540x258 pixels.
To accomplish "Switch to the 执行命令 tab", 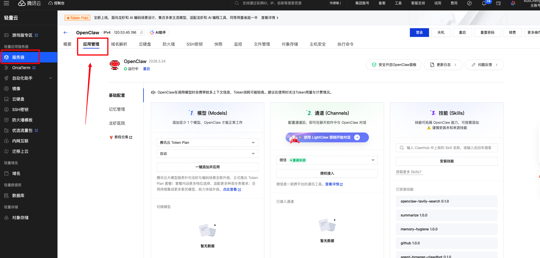I will 346,44.
